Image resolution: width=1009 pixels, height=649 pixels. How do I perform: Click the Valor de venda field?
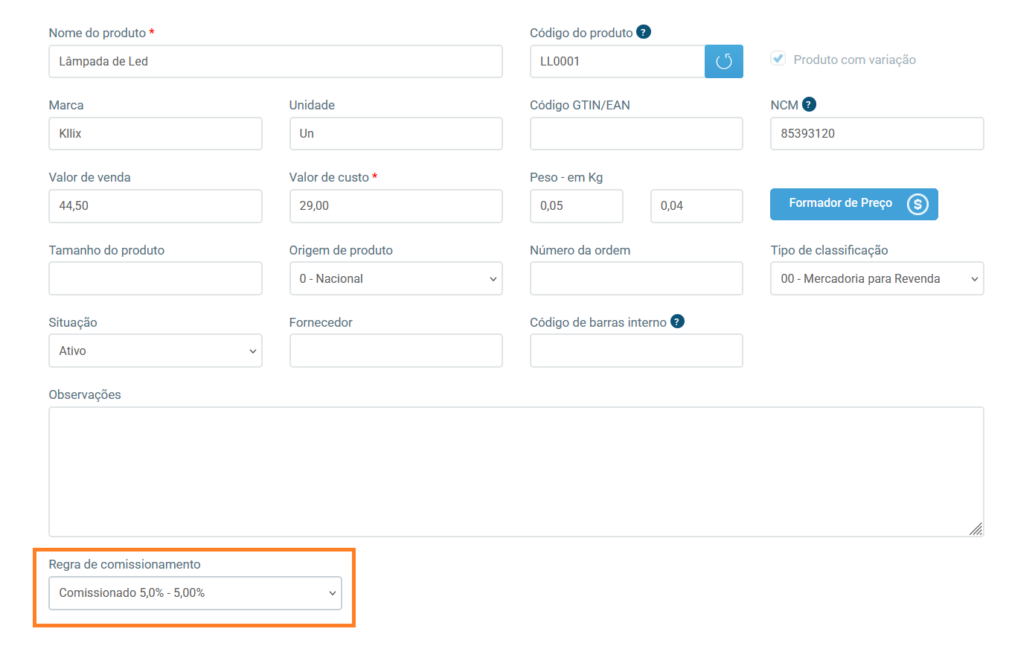[x=155, y=206]
